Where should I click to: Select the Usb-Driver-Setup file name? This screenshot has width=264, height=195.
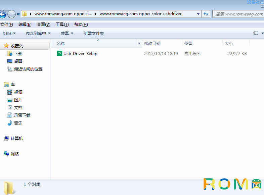pyautogui.click(x=80, y=54)
